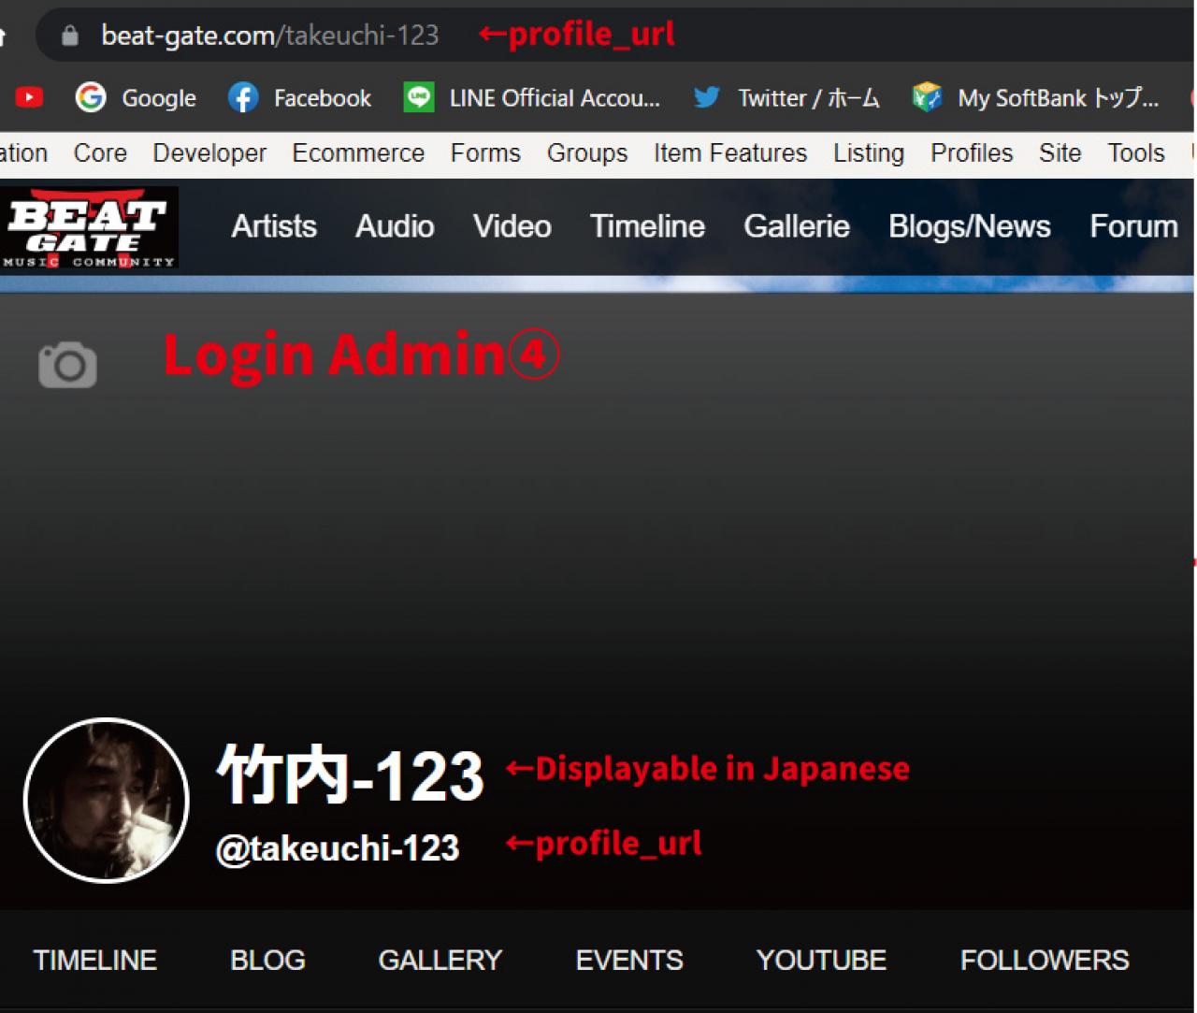Expand the Ecommerce admin menu
This screenshot has height=1013, width=1197.
point(358,153)
